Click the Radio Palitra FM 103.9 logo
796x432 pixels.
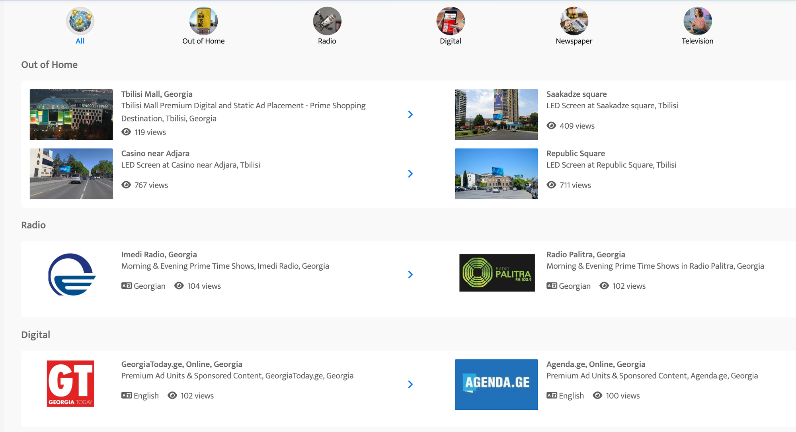(x=497, y=273)
